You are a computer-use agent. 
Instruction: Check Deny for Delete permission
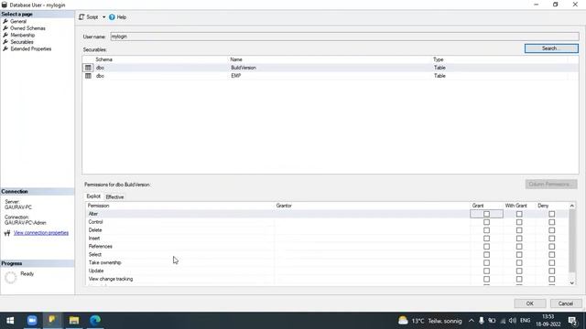551,230
